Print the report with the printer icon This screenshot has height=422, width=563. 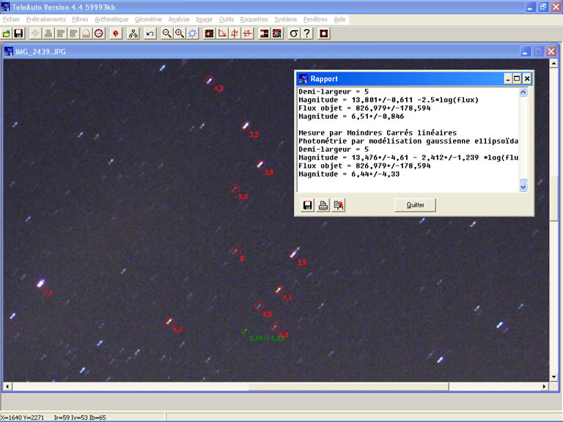(x=323, y=205)
